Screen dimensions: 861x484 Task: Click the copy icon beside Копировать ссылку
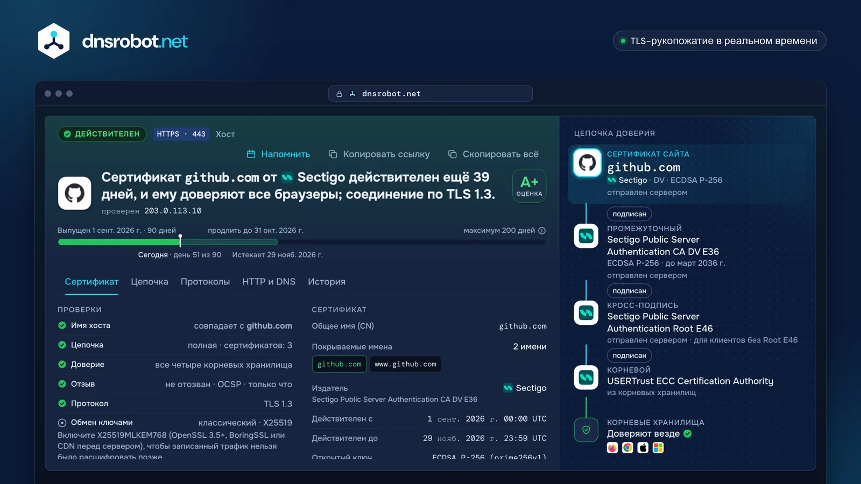coord(333,154)
